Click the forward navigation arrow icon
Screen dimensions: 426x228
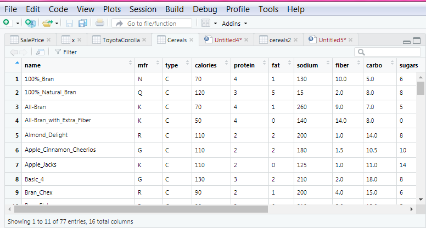[x=23, y=52]
